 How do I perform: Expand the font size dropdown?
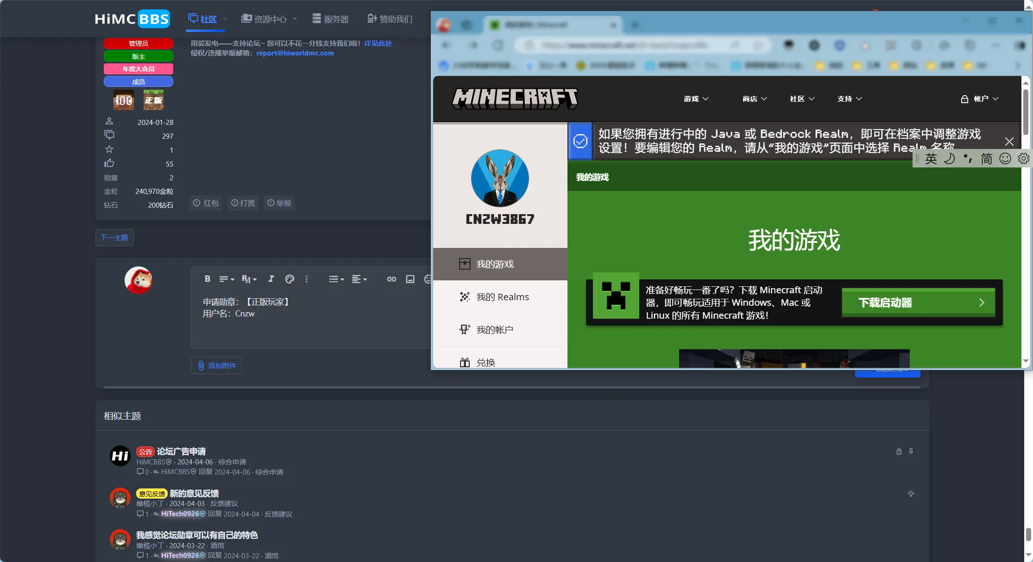[249, 279]
